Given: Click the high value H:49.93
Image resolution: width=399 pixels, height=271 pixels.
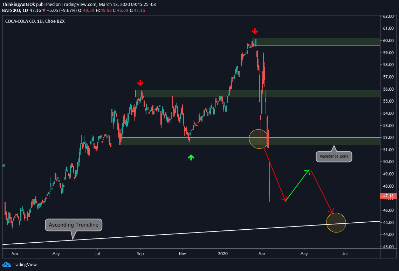Looking at the screenshot, I should (x=104, y=11).
